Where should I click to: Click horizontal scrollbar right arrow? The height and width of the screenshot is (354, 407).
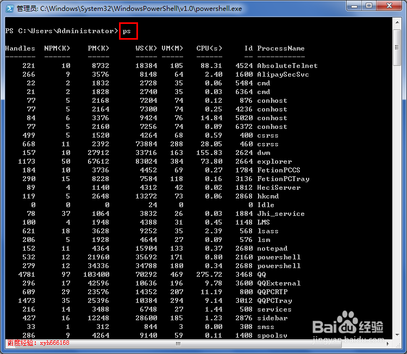click(388, 344)
